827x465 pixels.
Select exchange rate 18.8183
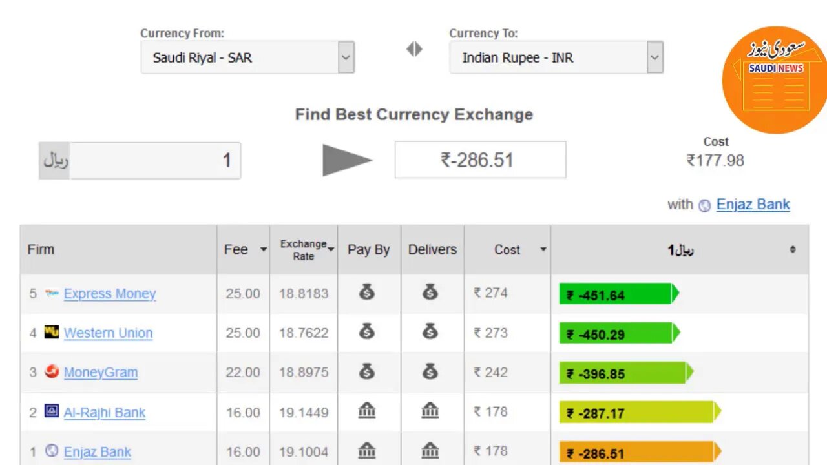(x=304, y=294)
